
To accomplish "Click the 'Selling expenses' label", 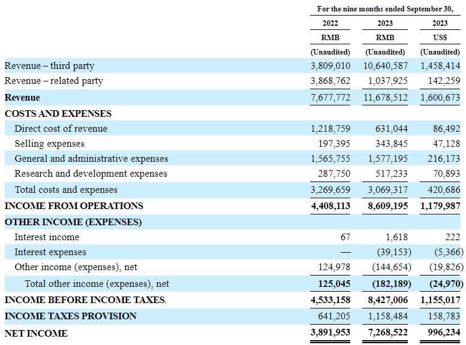I will pyautogui.click(x=50, y=144).
